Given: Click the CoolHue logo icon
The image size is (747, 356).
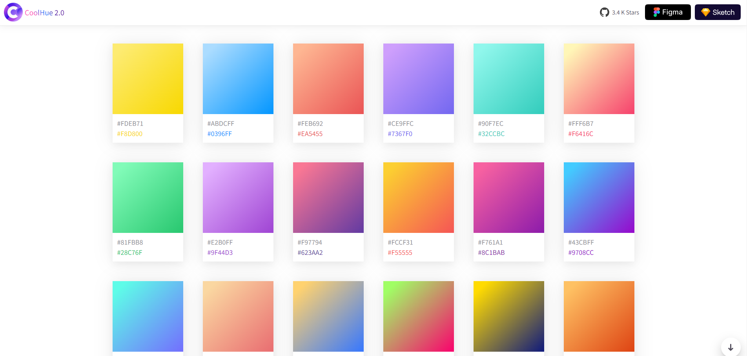Looking at the screenshot, I should [13, 12].
